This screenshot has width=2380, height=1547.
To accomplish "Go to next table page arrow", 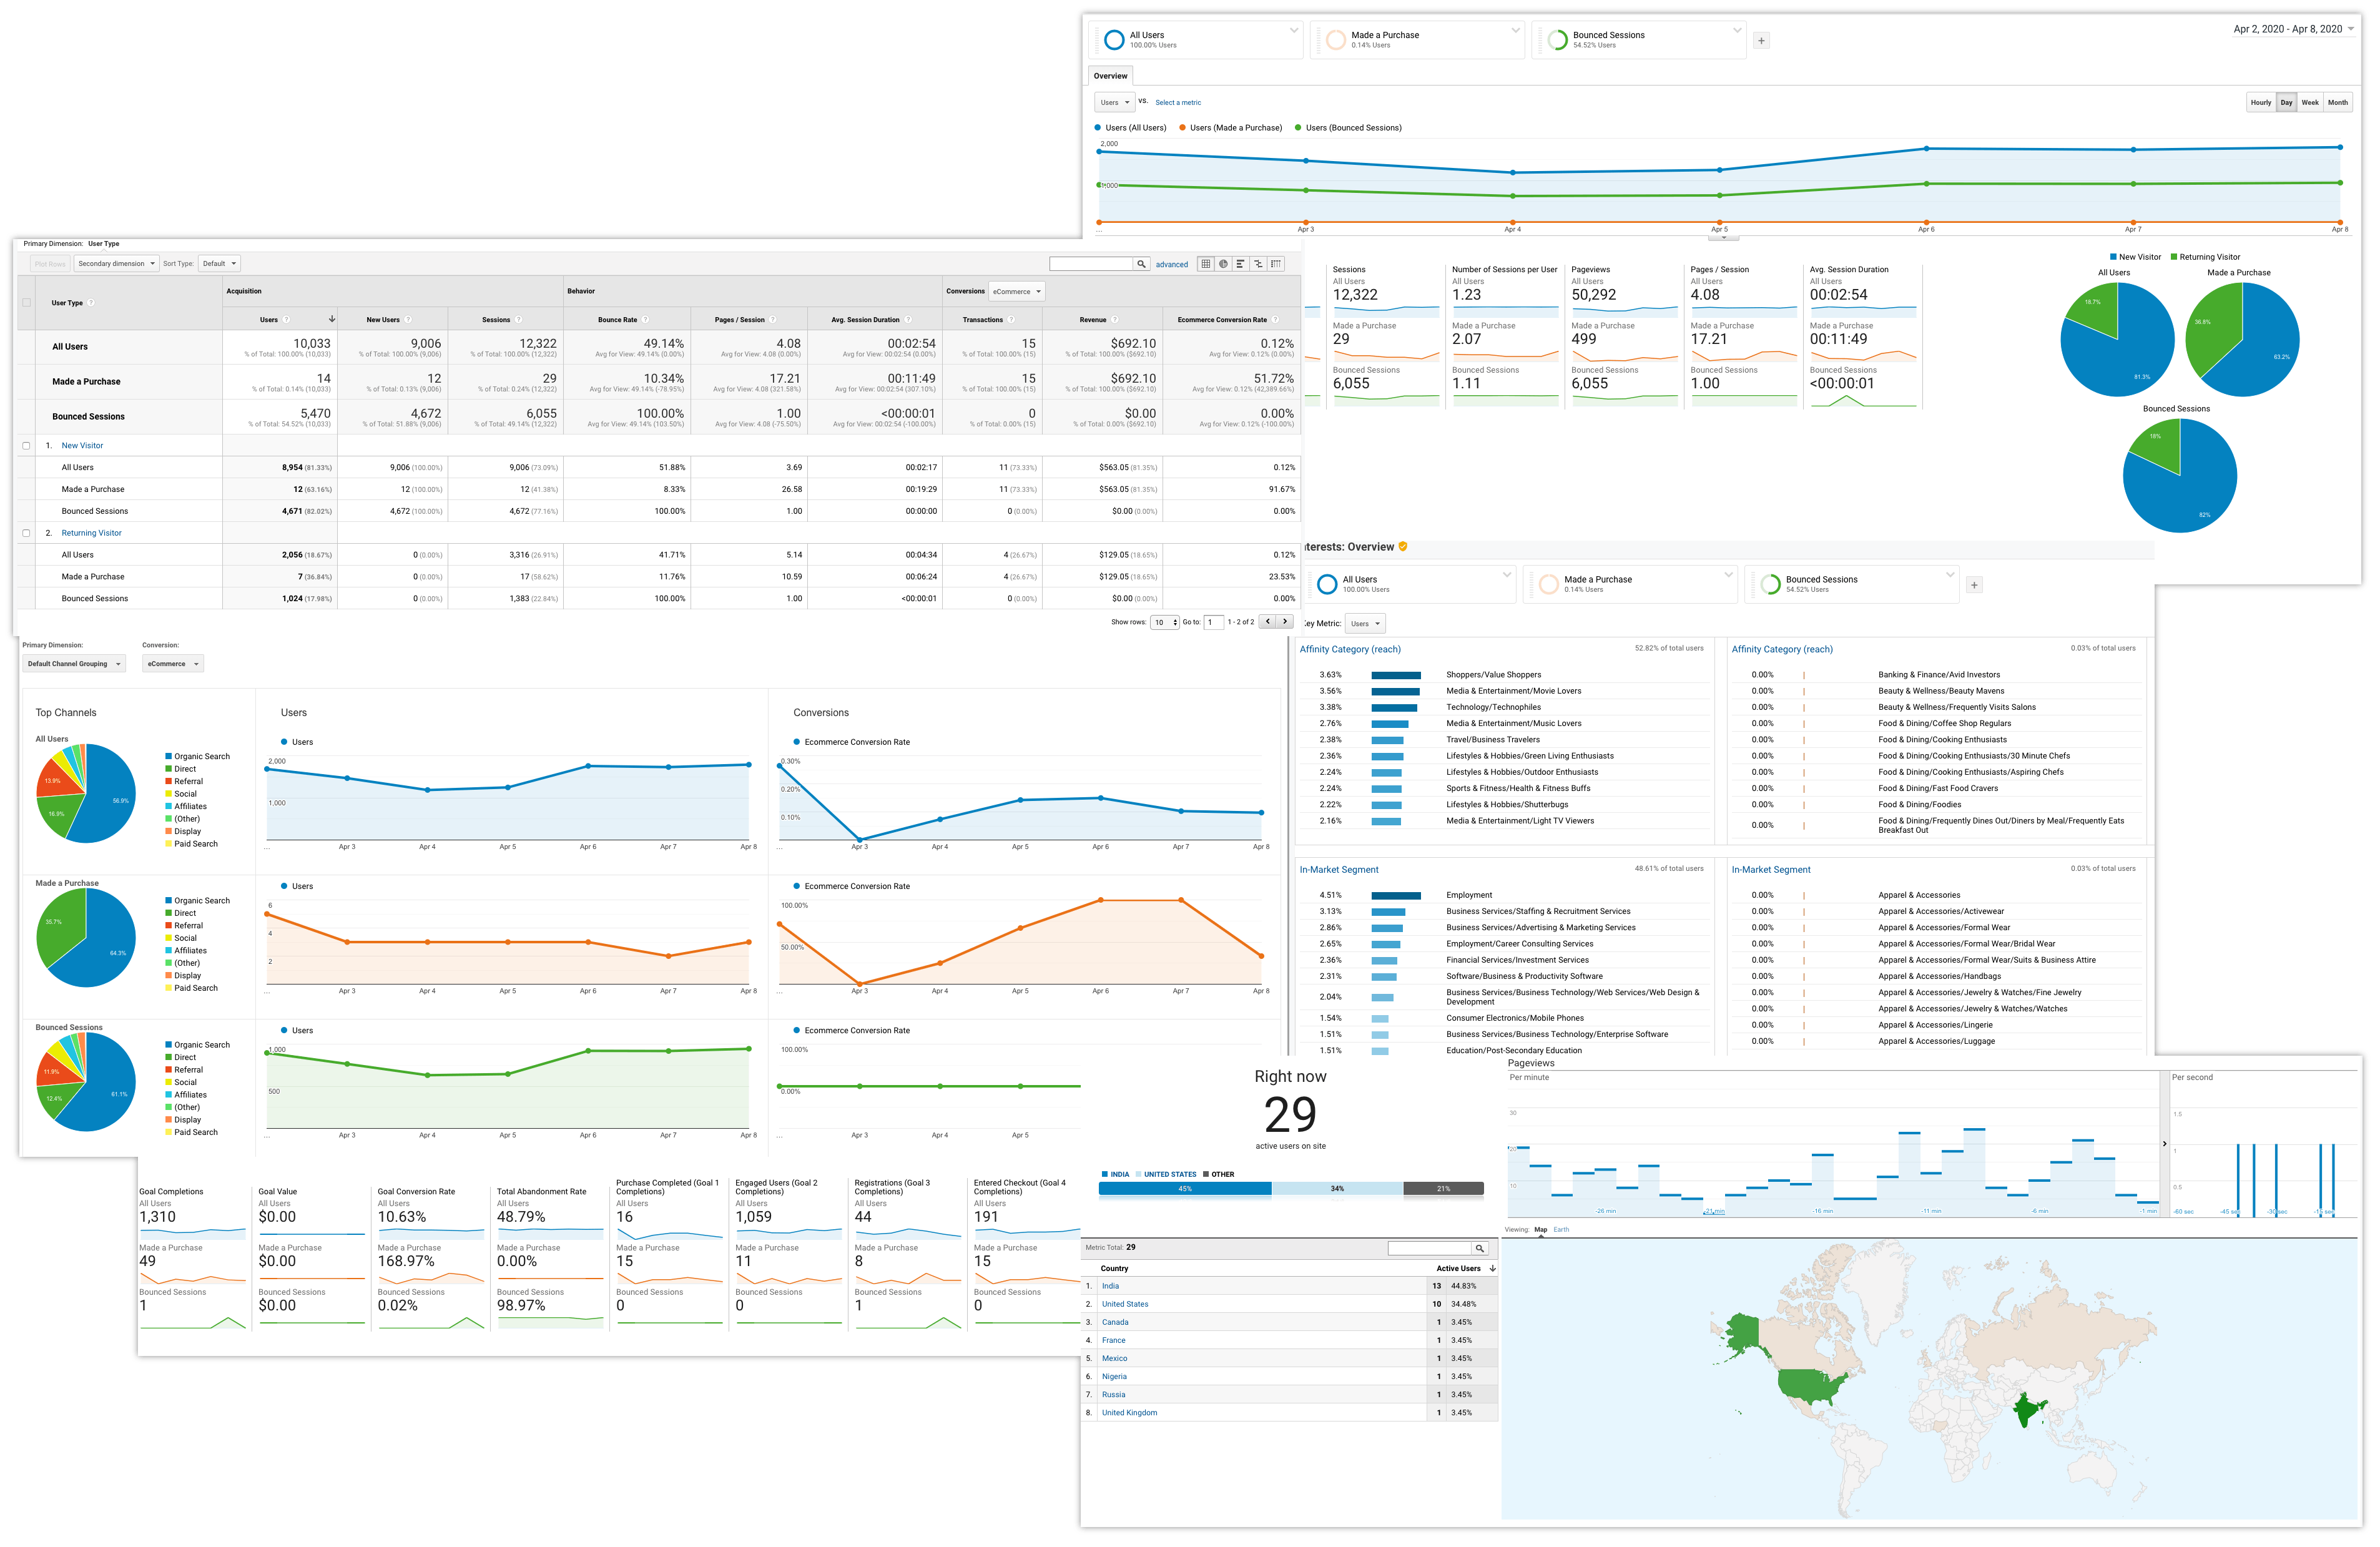I will click(1285, 622).
